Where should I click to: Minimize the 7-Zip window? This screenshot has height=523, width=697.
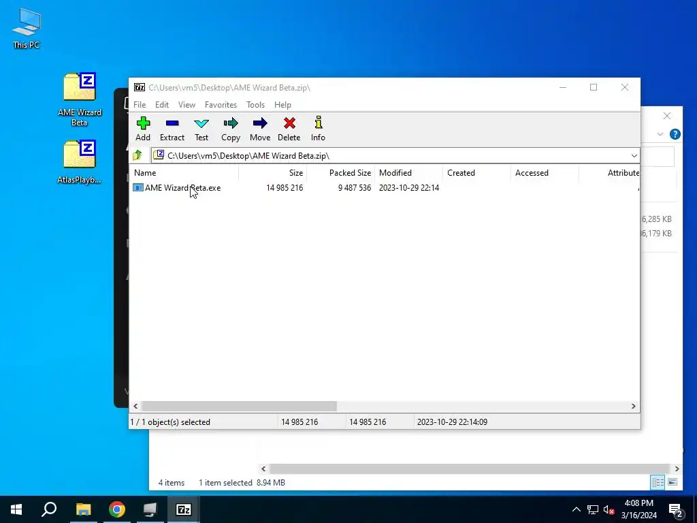(563, 88)
